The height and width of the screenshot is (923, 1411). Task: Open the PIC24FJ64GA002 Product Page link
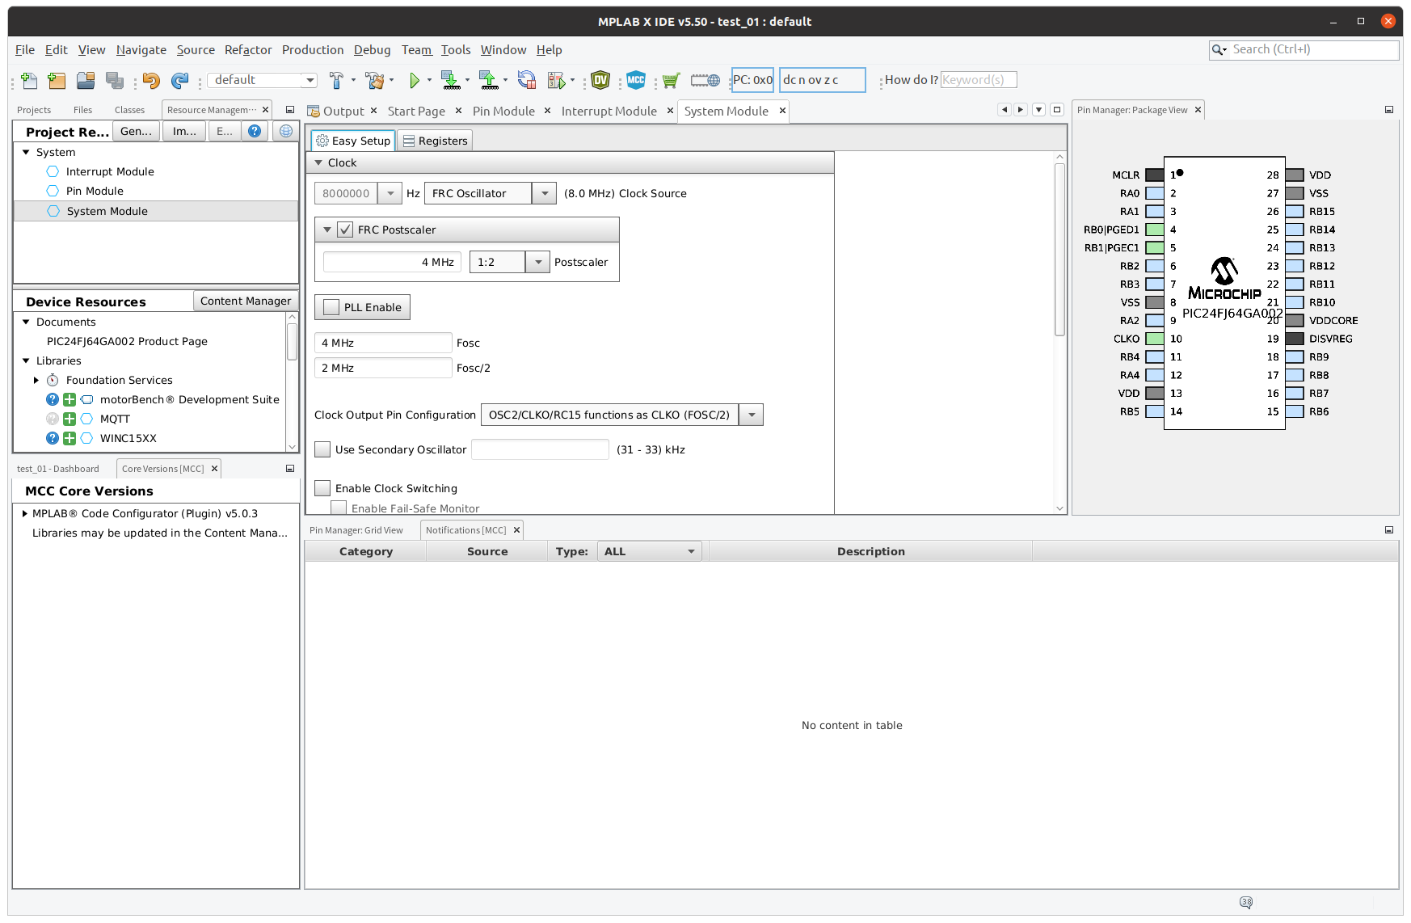point(127,341)
